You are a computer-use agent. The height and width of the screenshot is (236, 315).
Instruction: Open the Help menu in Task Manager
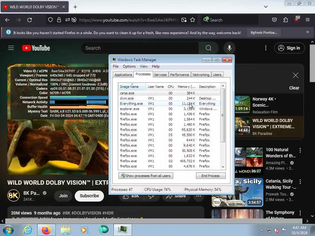click(156, 66)
